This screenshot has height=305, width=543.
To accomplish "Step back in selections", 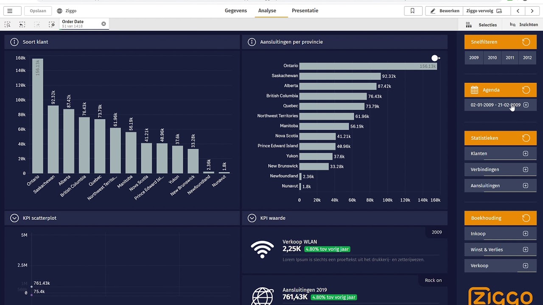I will click(x=22, y=25).
